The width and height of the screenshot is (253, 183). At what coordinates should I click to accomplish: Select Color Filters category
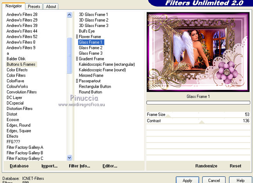click(x=16, y=75)
